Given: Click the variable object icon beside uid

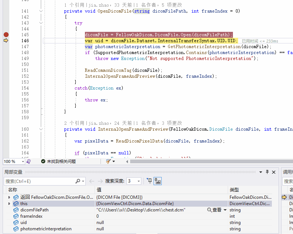Looking at the screenshot, I should (16, 223).
